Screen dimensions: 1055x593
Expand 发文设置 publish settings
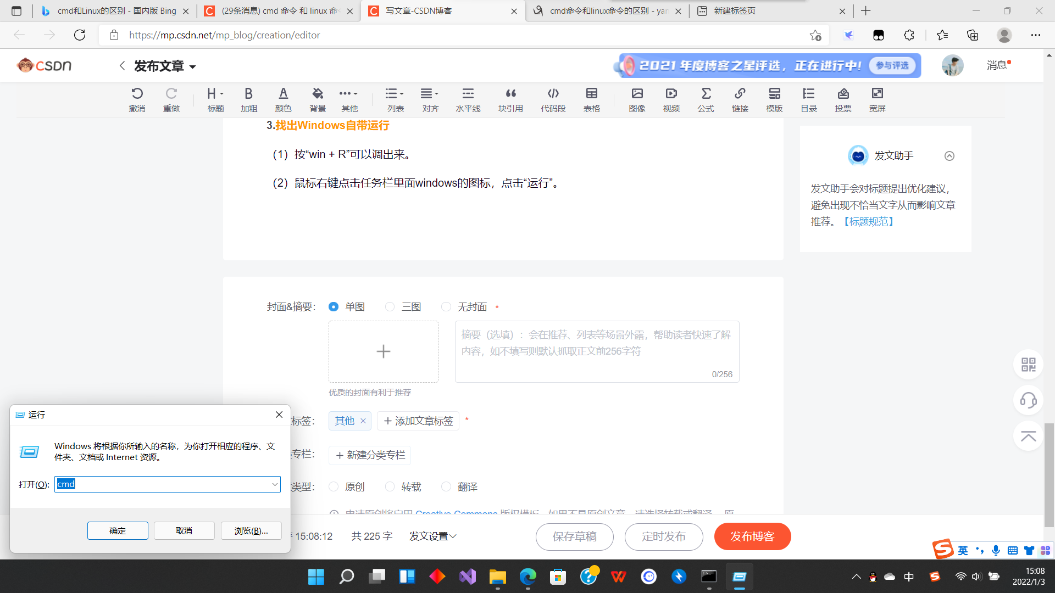click(x=432, y=536)
